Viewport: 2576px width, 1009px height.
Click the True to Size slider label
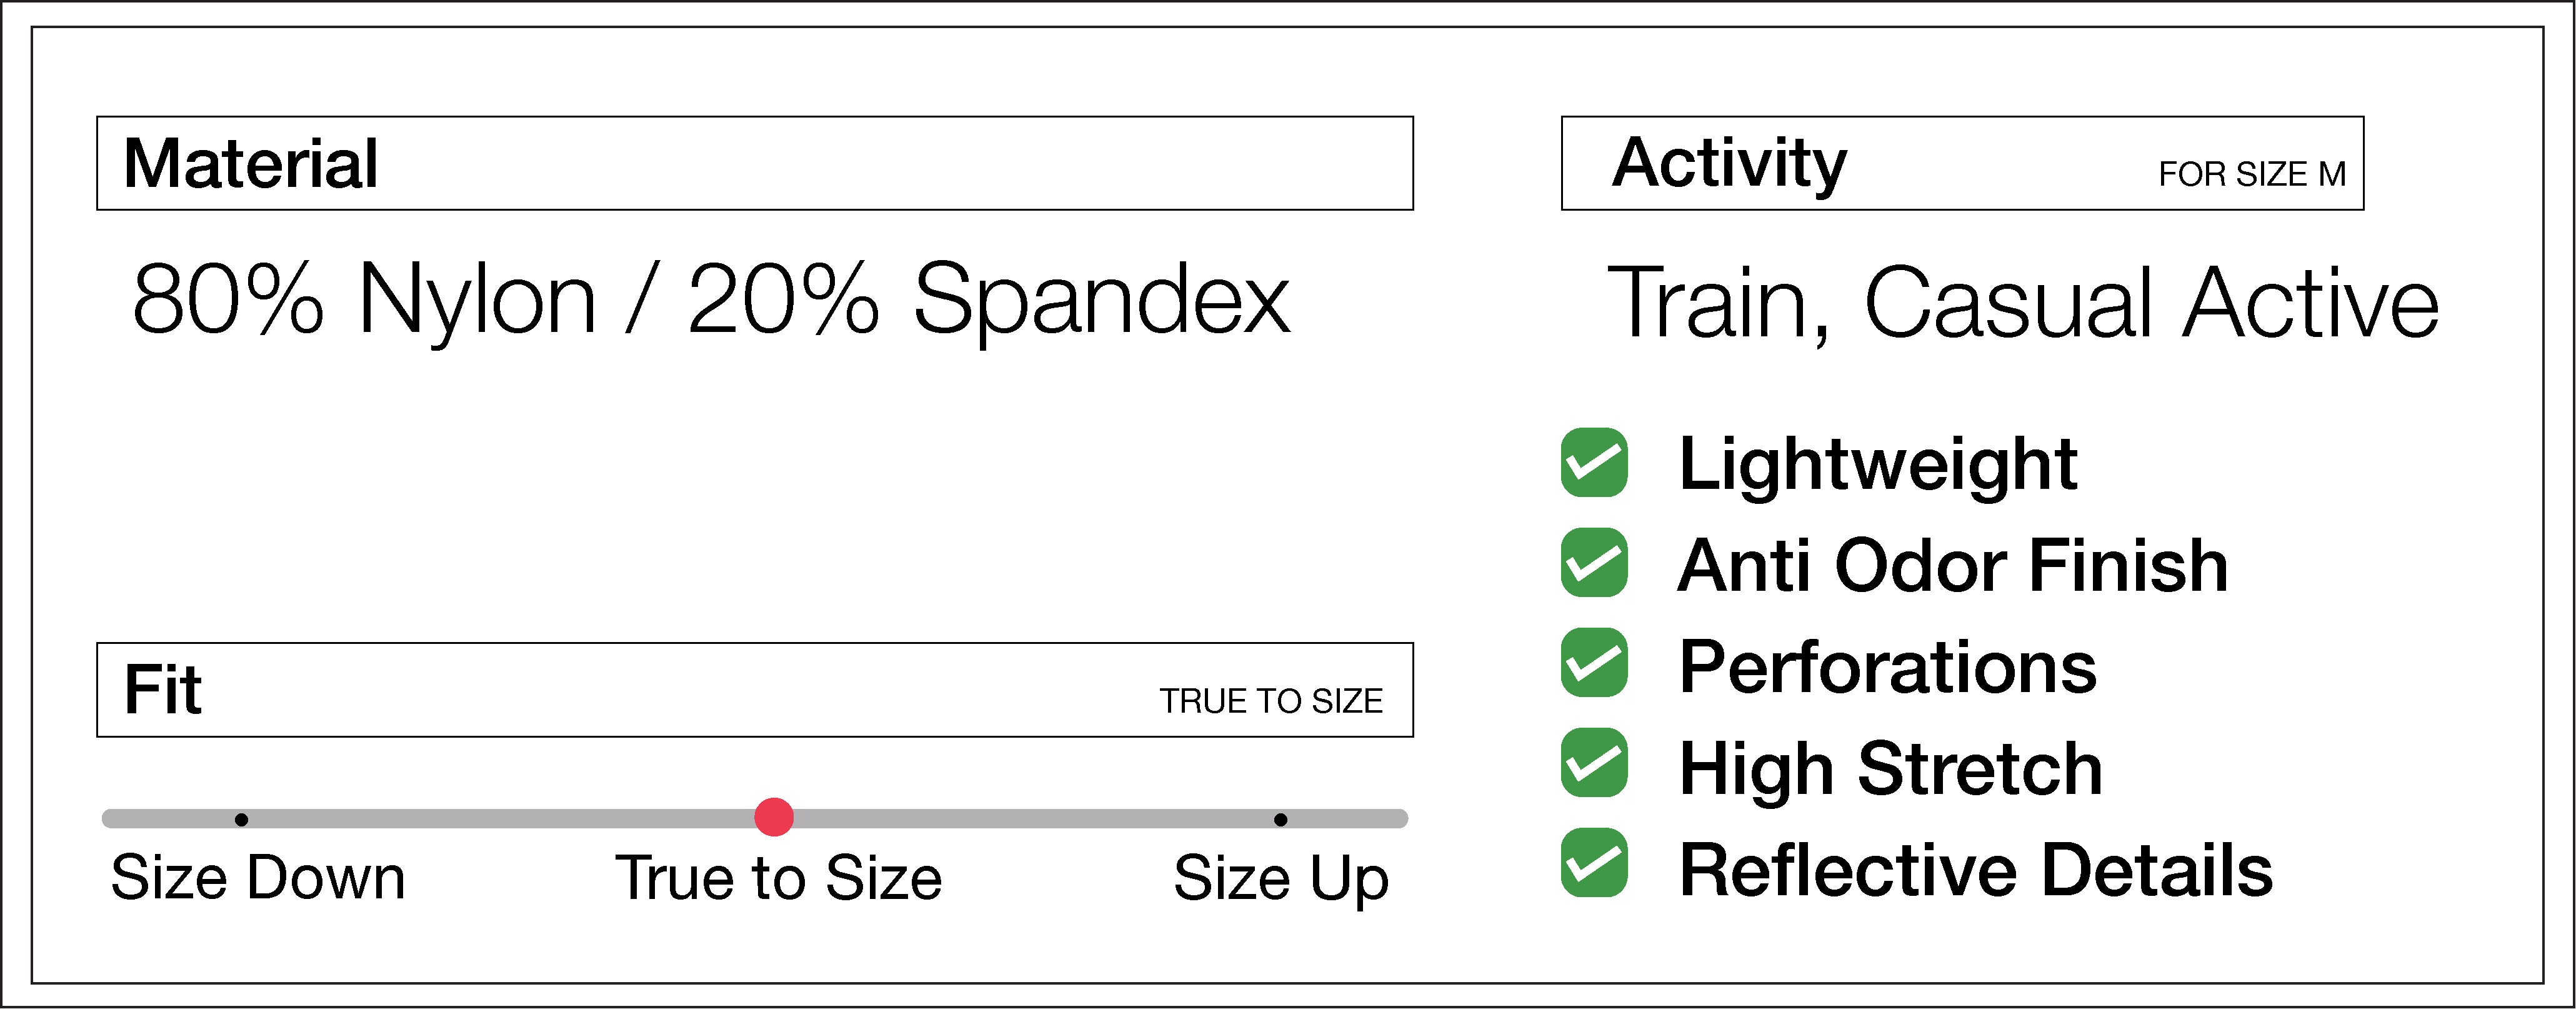click(x=778, y=878)
